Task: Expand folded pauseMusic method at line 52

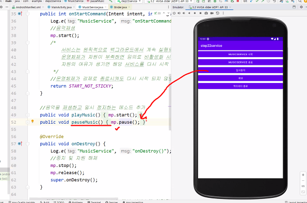Action: [x=28, y=122]
